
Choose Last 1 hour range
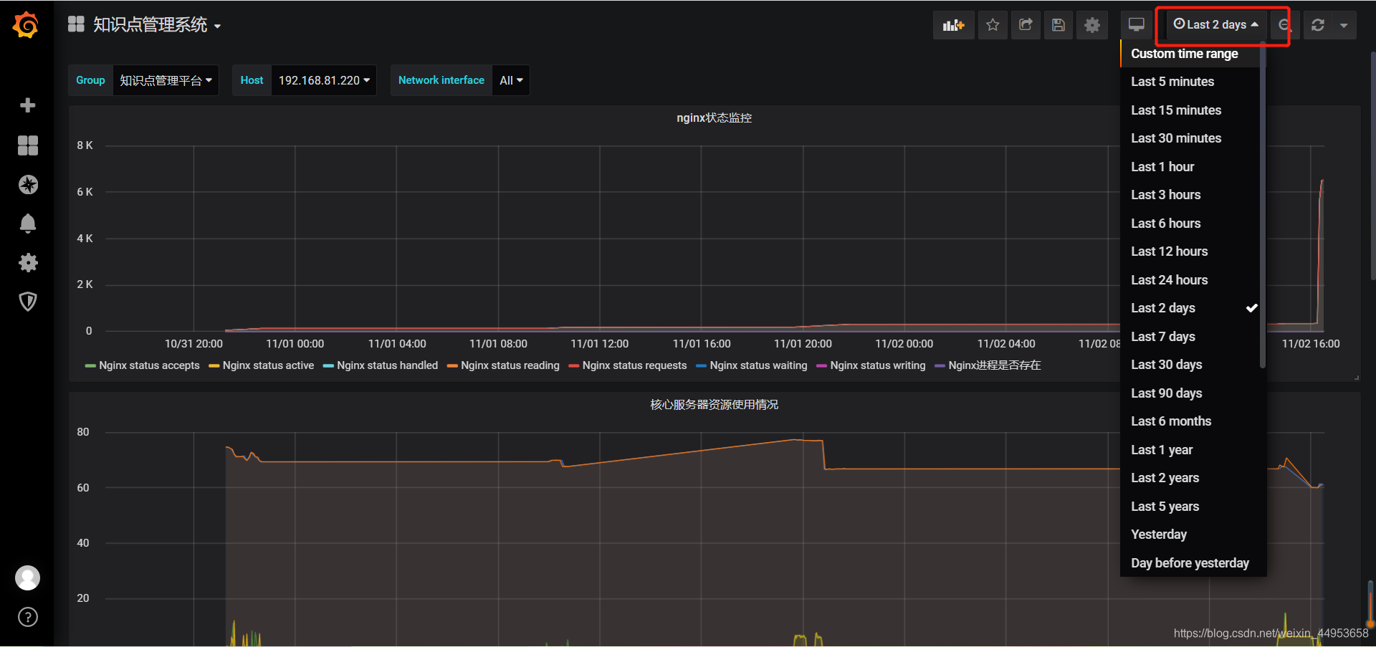tap(1190, 167)
